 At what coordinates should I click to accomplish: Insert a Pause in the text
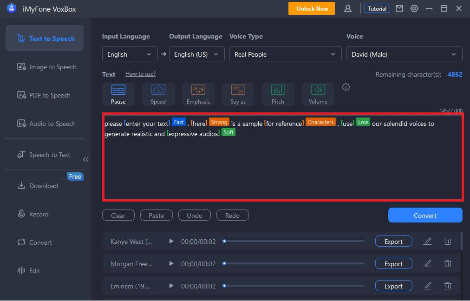click(118, 94)
